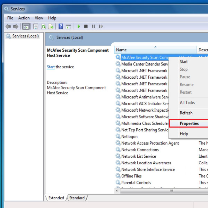Select Multimedia Class Scheduler row

tap(142, 123)
